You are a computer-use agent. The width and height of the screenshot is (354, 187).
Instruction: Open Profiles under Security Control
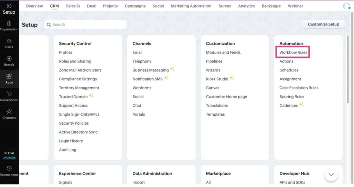pos(66,52)
